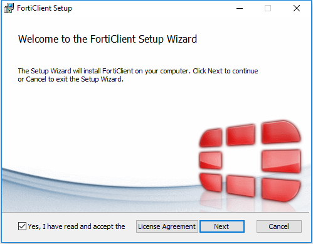Click the top-center red block of Fortinet logo
The width and height of the screenshot is (313, 244).
tap(241, 135)
